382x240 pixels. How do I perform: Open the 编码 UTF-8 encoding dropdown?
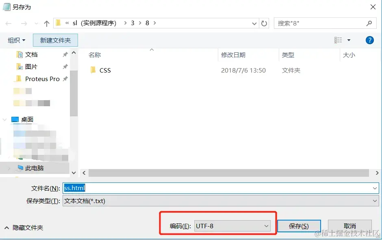pyautogui.click(x=232, y=226)
